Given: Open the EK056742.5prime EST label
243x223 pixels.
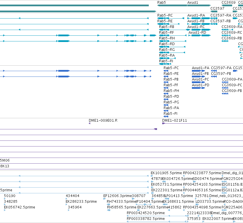Looking at the screenshot, I should coord(19,207).
